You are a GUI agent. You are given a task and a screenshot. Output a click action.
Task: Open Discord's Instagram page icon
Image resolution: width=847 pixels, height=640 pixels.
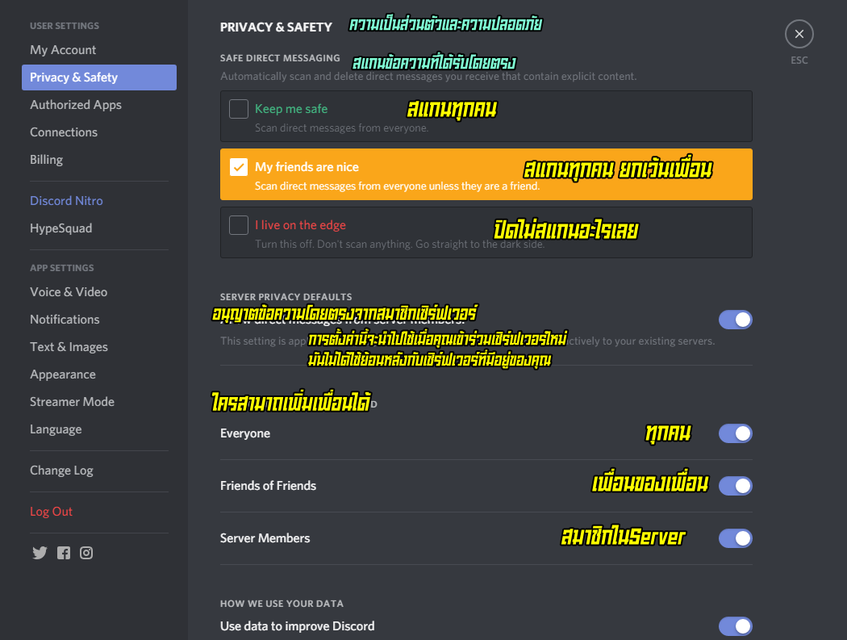[x=86, y=552]
